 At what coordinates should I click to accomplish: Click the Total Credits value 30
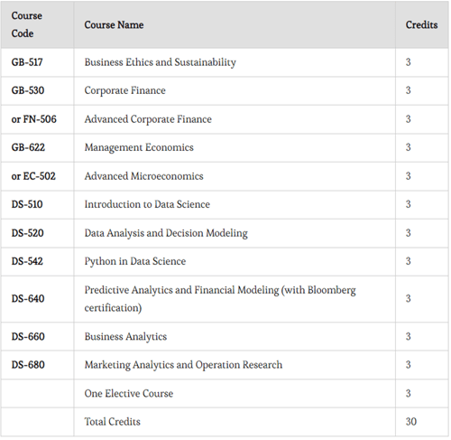click(411, 422)
